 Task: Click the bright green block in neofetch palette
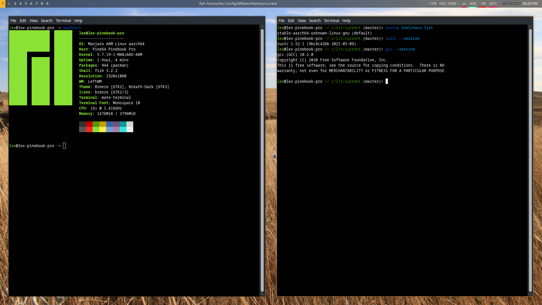tap(96, 129)
